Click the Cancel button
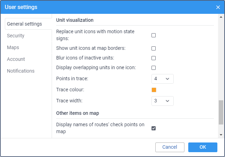Image resolution: width=225 pixels, height=157 pixels. (170, 147)
